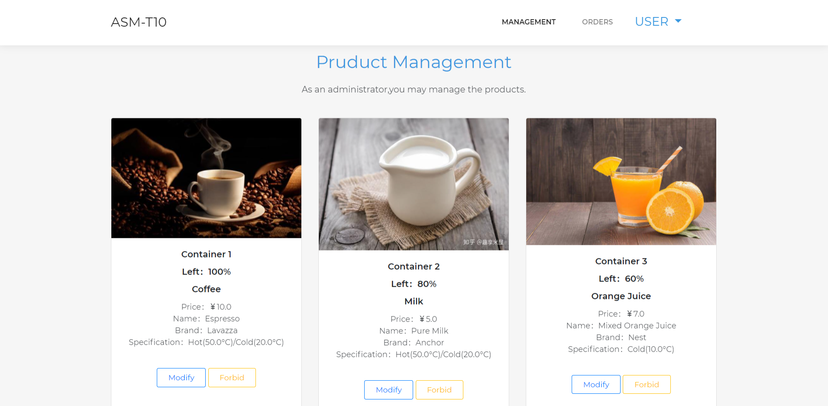Click the Container 1 heading
Screen dimensions: 828x406
tap(206, 254)
